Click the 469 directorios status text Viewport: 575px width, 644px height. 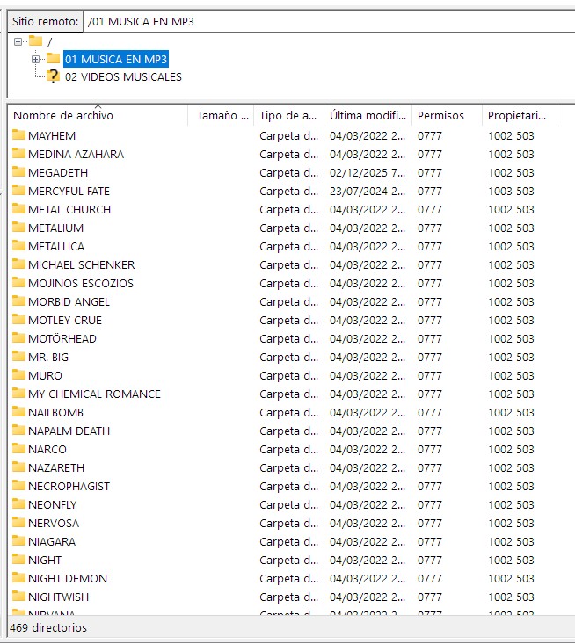tap(48, 627)
